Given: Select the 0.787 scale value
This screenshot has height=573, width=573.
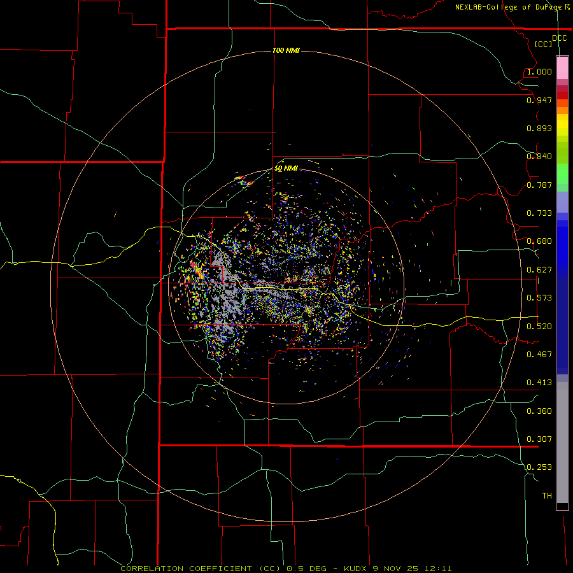Looking at the screenshot, I should 539,185.
